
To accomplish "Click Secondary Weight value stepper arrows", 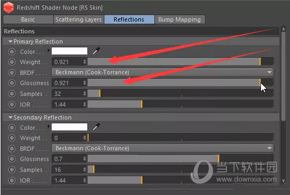I will (x=84, y=138).
